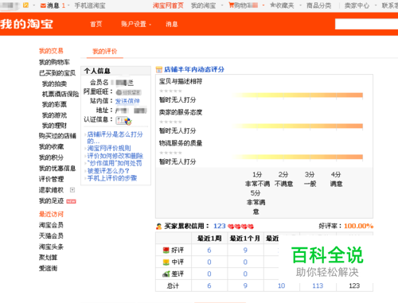Open 评价管理 in sidebar
Image resolution: width=398 pixels, height=303 pixels.
click(51, 179)
